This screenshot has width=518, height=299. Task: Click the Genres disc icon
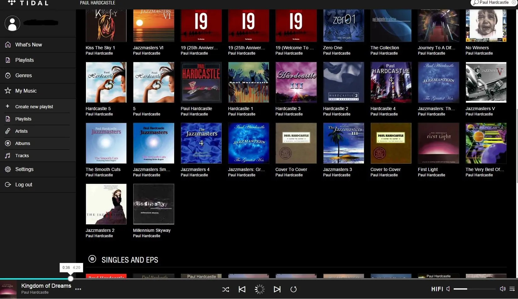pyautogui.click(x=8, y=76)
